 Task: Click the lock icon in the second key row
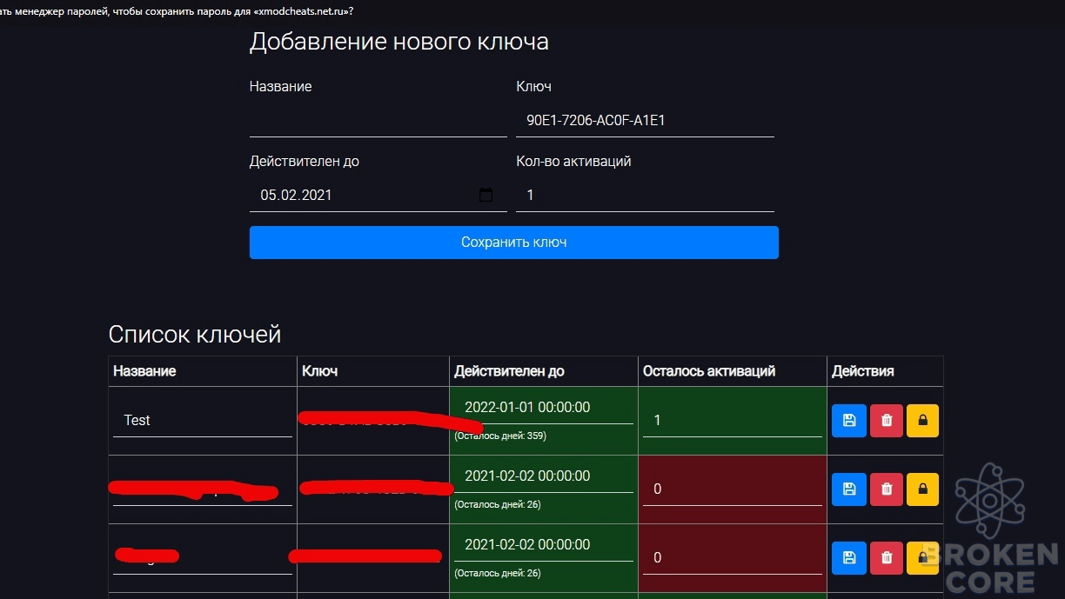pyautogui.click(x=922, y=489)
